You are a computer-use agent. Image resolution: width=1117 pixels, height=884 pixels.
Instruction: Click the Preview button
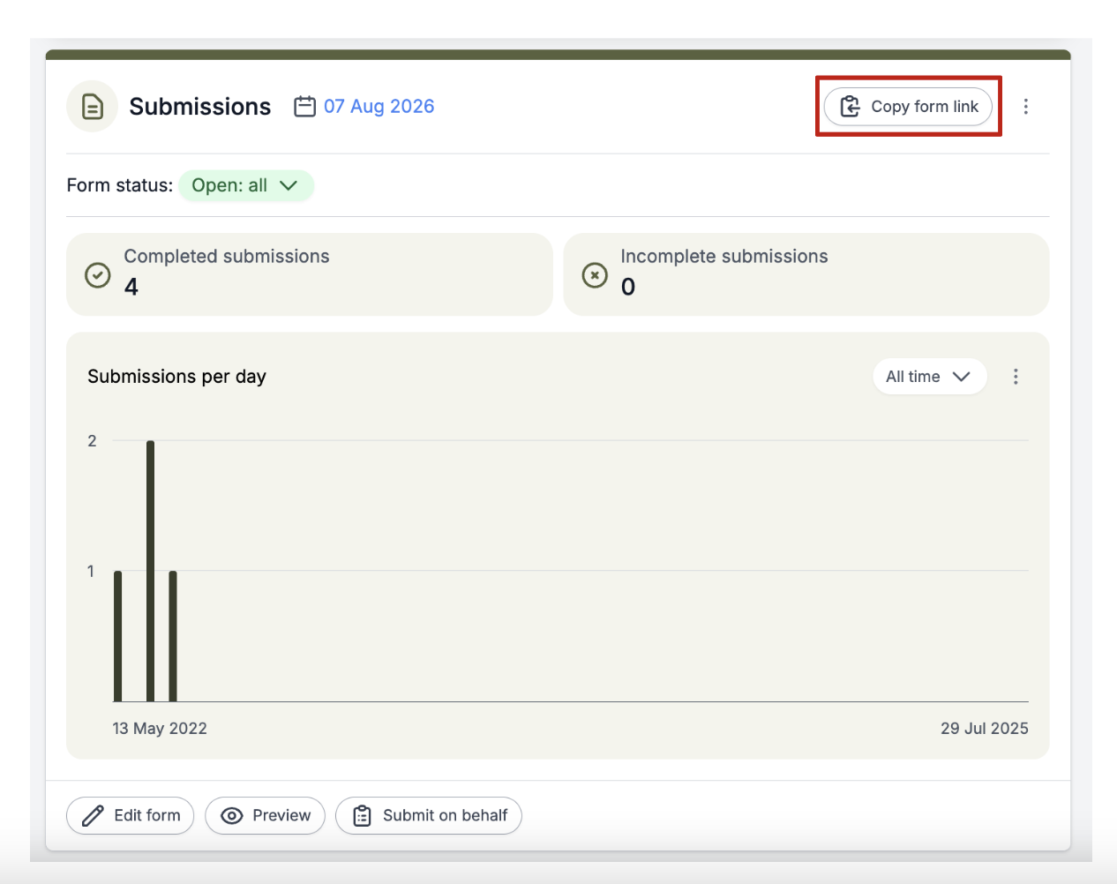[x=266, y=816]
